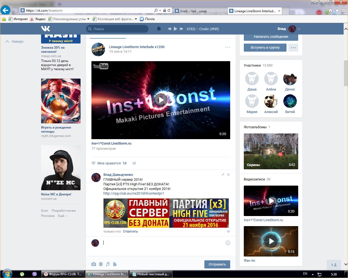Open the Яндекс favorites bar link

click(x=38, y=19)
